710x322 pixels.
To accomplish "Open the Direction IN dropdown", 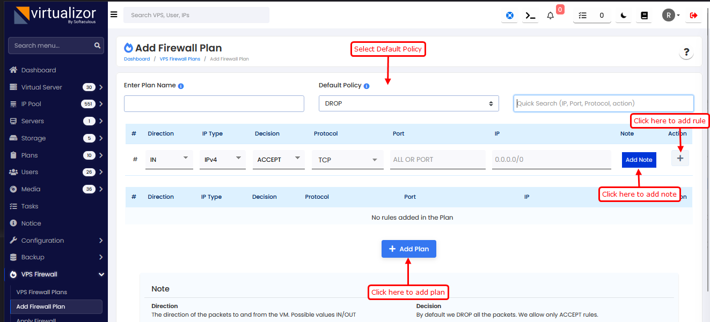I will click(x=169, y=159).
